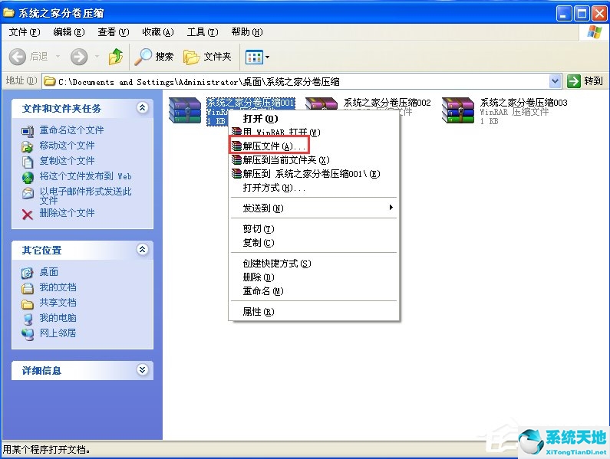Click the Go (转到) button
610x459 pixels.
pos(585,81)
